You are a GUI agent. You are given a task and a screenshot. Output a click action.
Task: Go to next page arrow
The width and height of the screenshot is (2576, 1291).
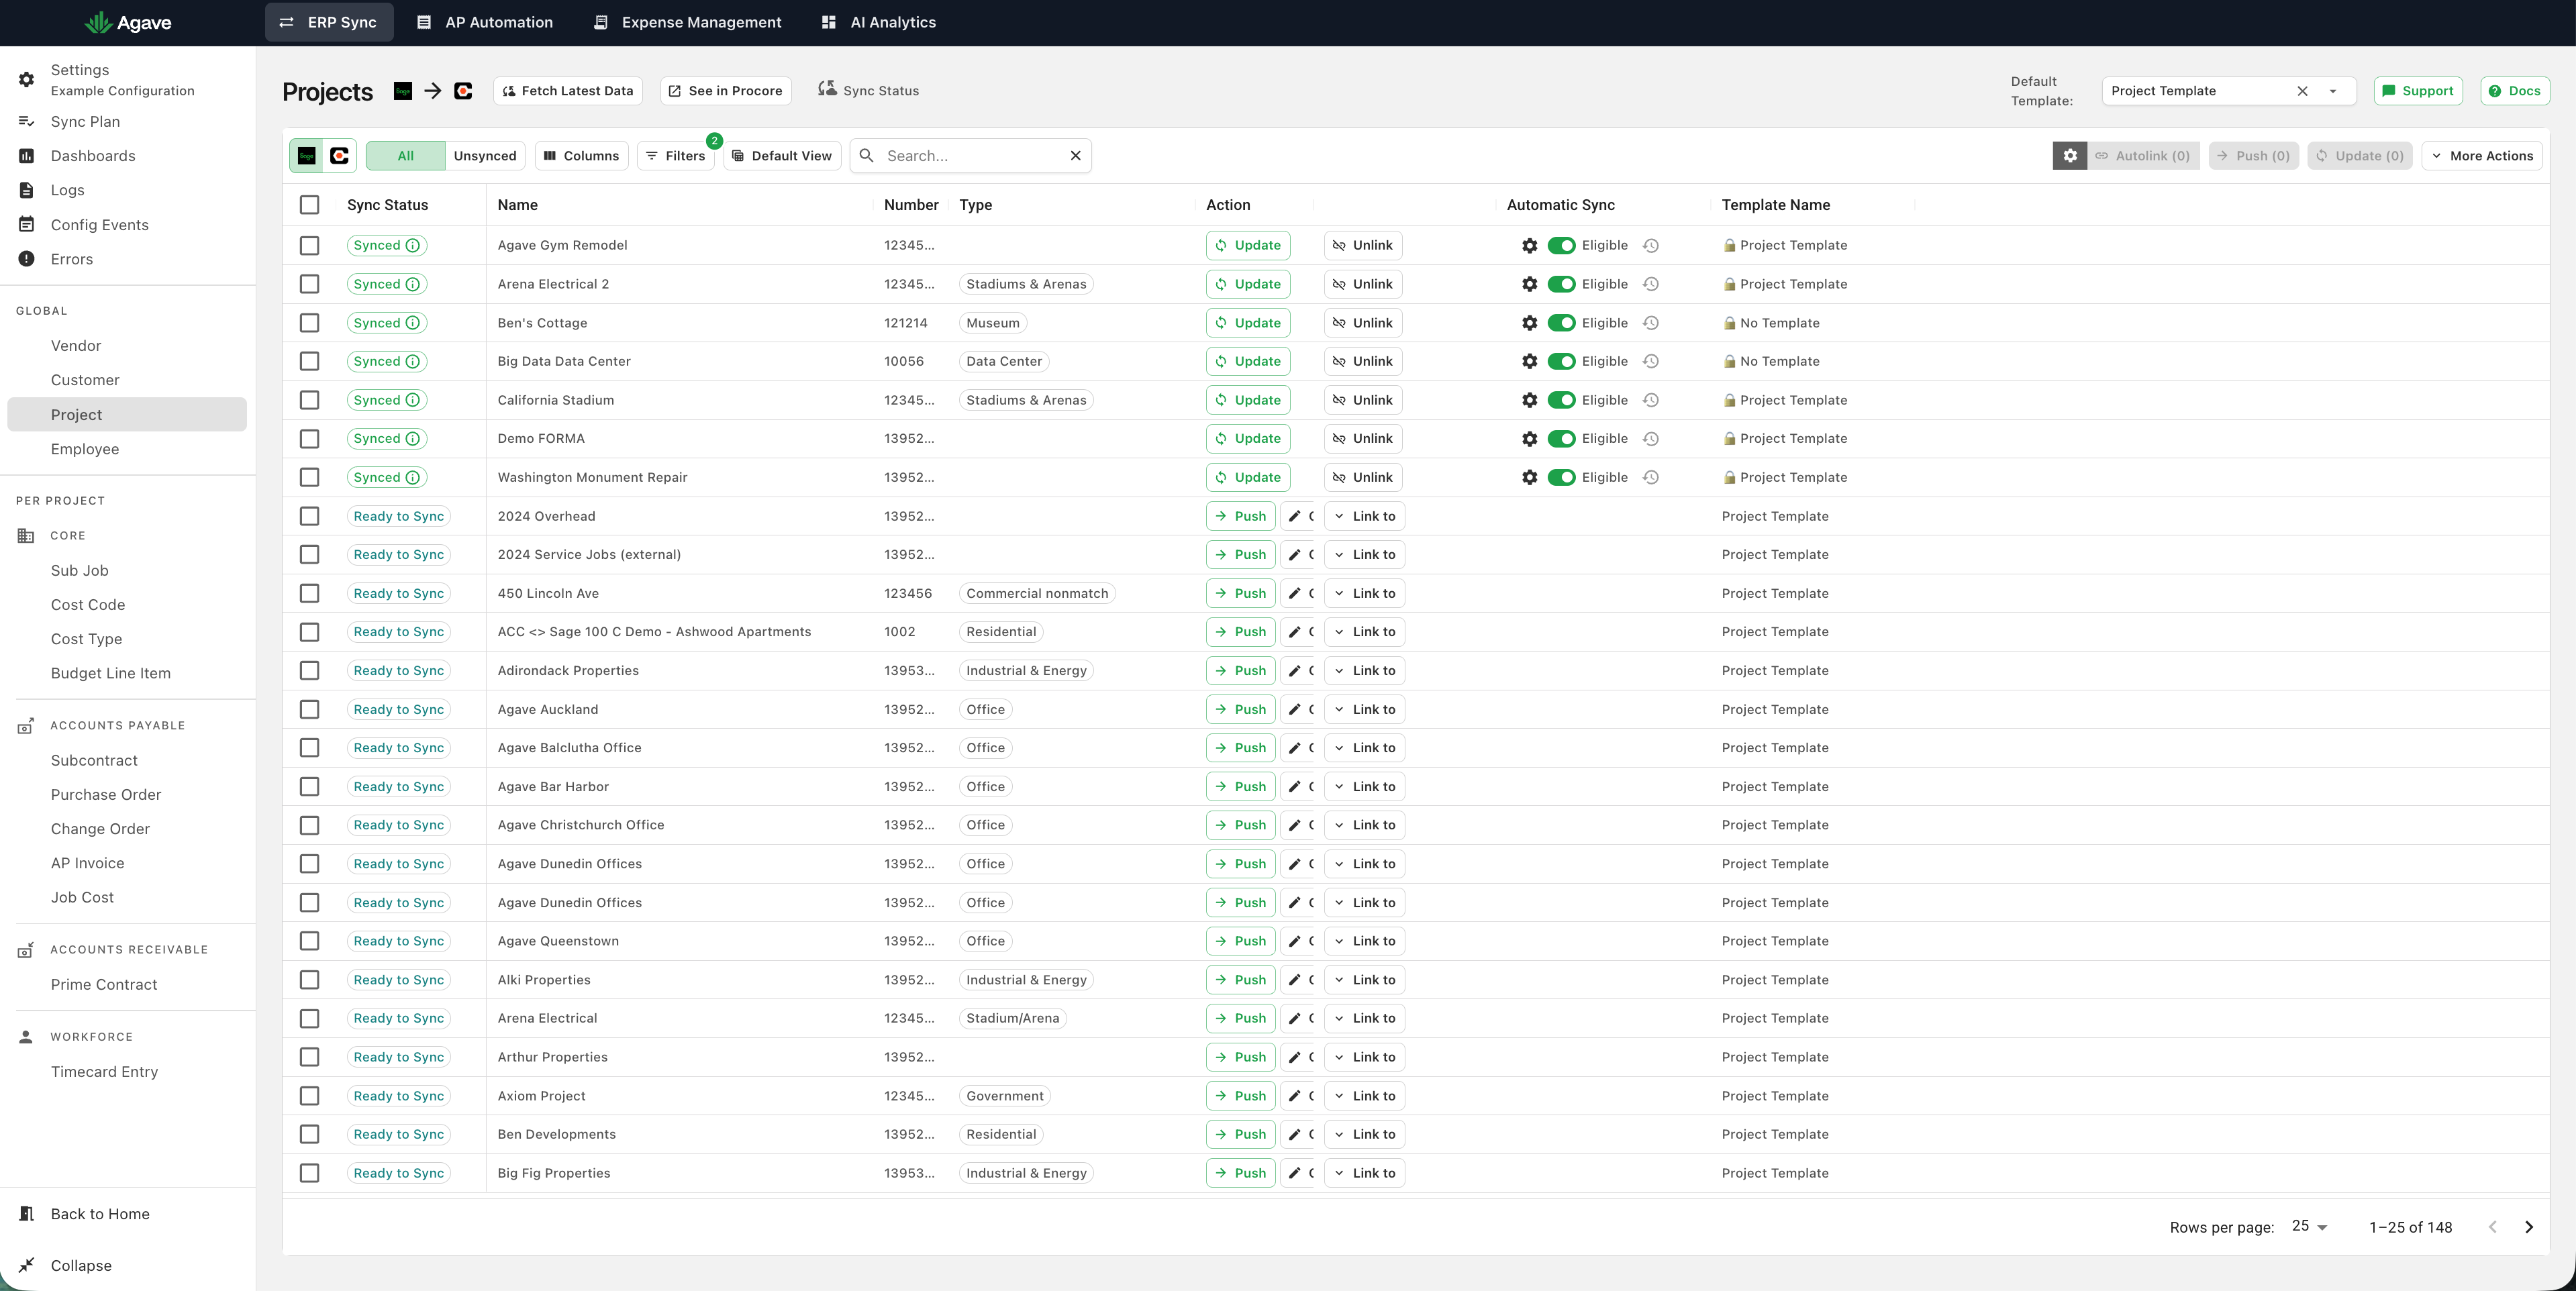point(2529,1227)
